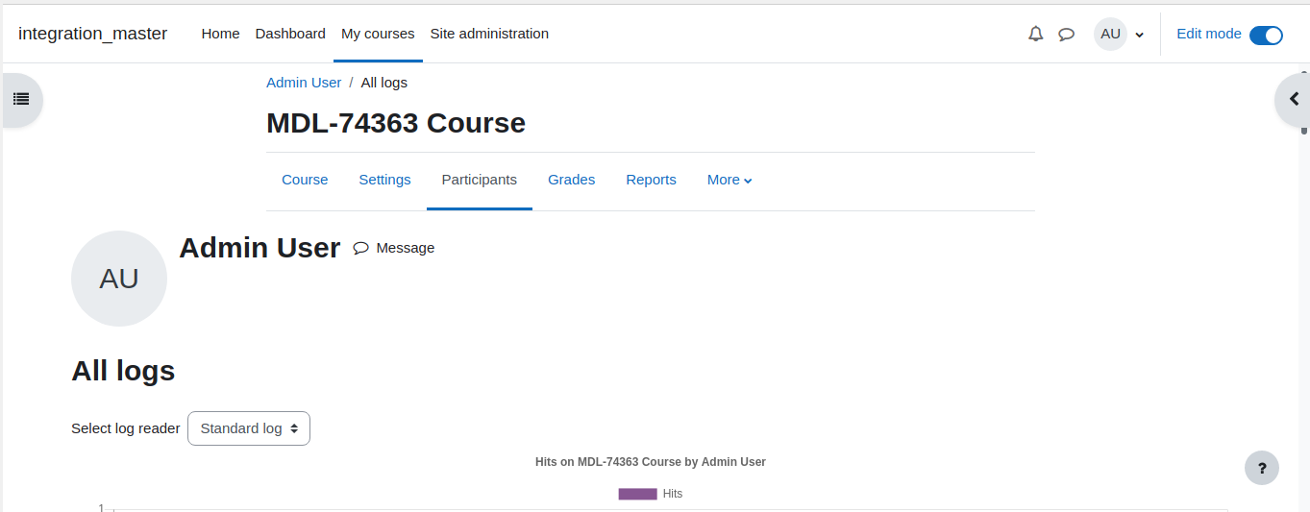Click the Select log reader label
The height and width of the screenshot is (512, 1310).
click(126, 428)
